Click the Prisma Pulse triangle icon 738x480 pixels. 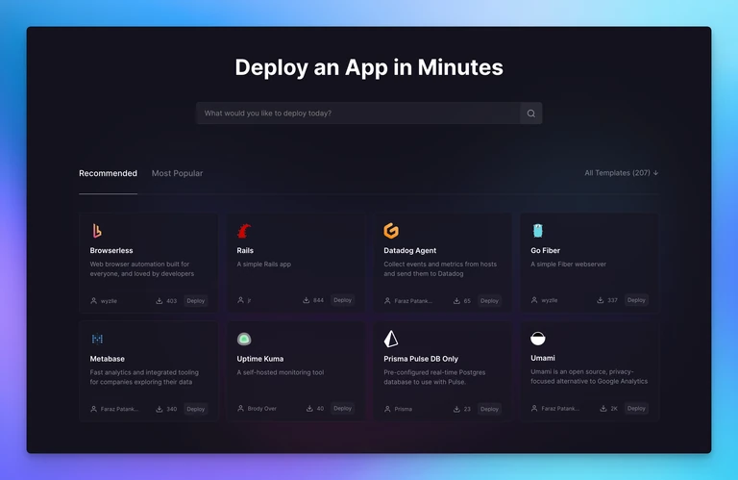[x=391, y=339]
